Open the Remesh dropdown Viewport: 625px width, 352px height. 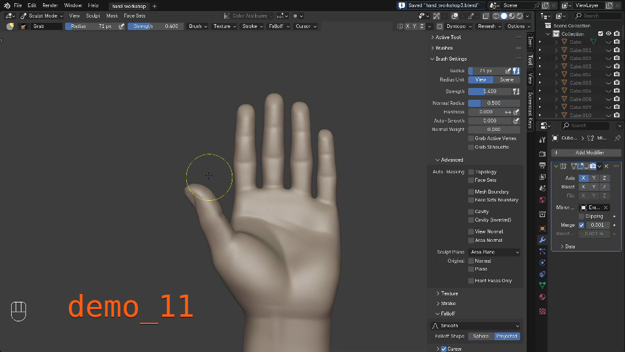pyautogui.click(x=489, y=26)
